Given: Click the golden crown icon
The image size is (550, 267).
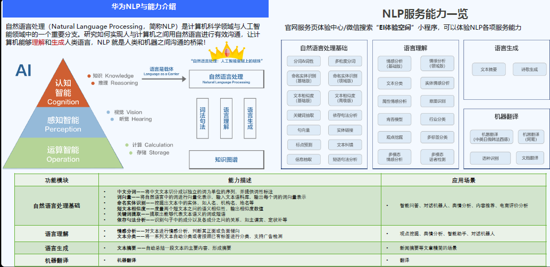Looking at the screenshot, I should pos(227,50).
